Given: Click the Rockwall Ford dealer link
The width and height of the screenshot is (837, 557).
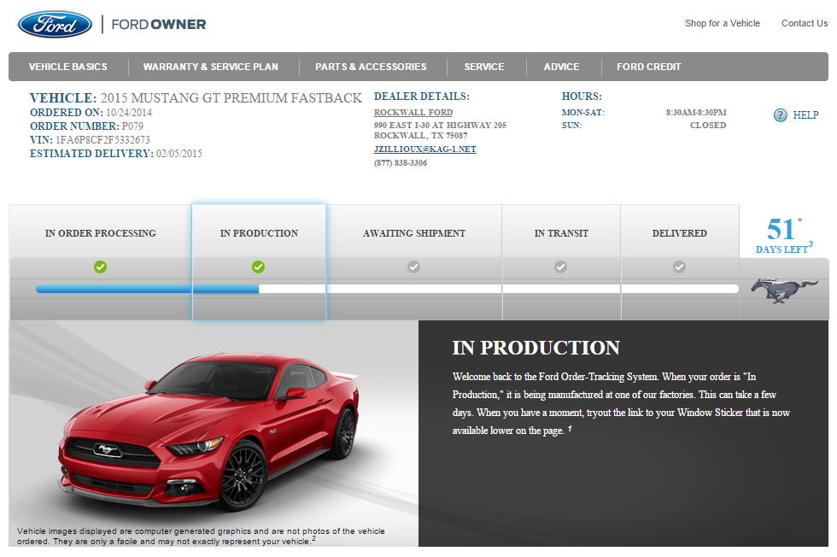Looking at the screenshot, I should (413, 113).
